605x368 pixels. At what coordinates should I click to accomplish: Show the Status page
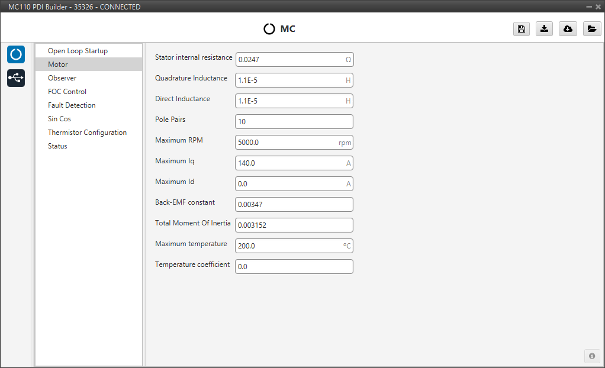57,146
